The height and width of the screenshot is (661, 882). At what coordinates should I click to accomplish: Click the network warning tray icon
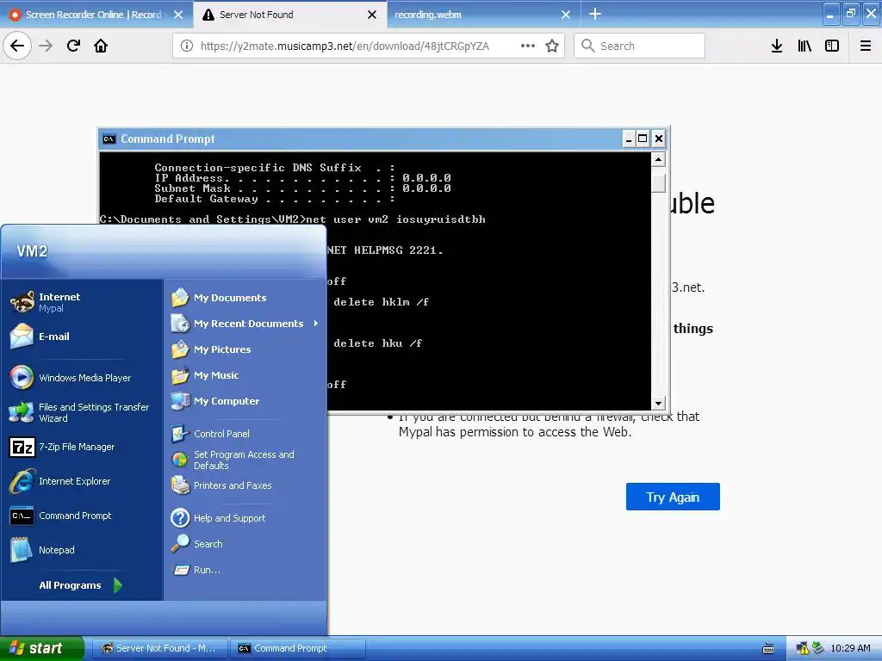[x=802, y=648]
